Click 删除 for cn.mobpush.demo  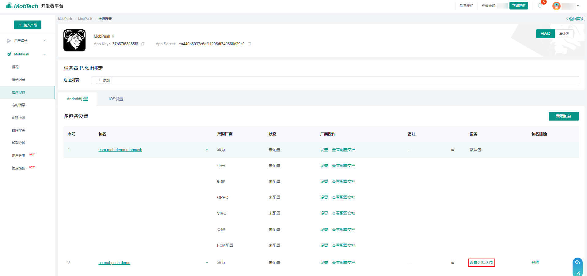click(535, 263)
